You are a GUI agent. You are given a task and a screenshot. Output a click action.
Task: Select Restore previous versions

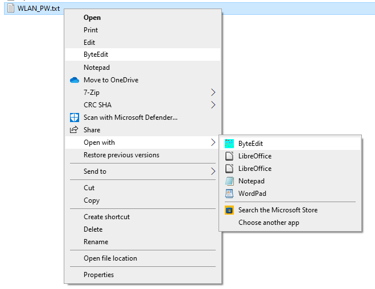143,155
